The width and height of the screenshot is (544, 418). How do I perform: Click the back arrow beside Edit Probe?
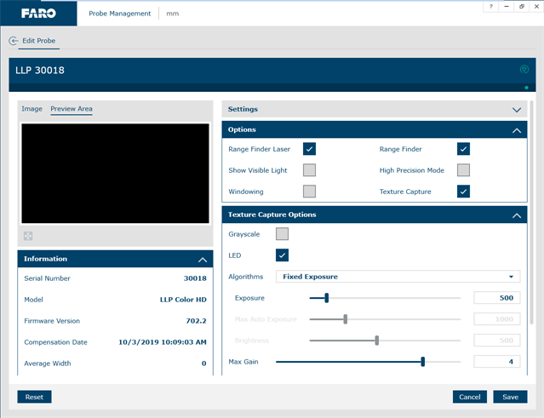(13, 41)
